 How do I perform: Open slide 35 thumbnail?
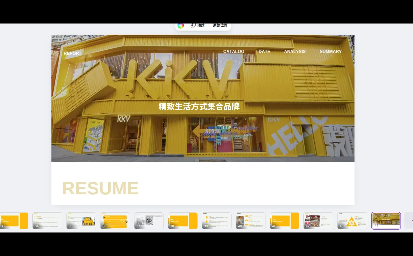pos(81,221)
